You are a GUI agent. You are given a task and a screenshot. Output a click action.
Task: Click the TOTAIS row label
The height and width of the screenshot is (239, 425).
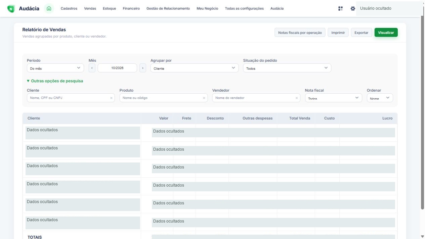35,237
